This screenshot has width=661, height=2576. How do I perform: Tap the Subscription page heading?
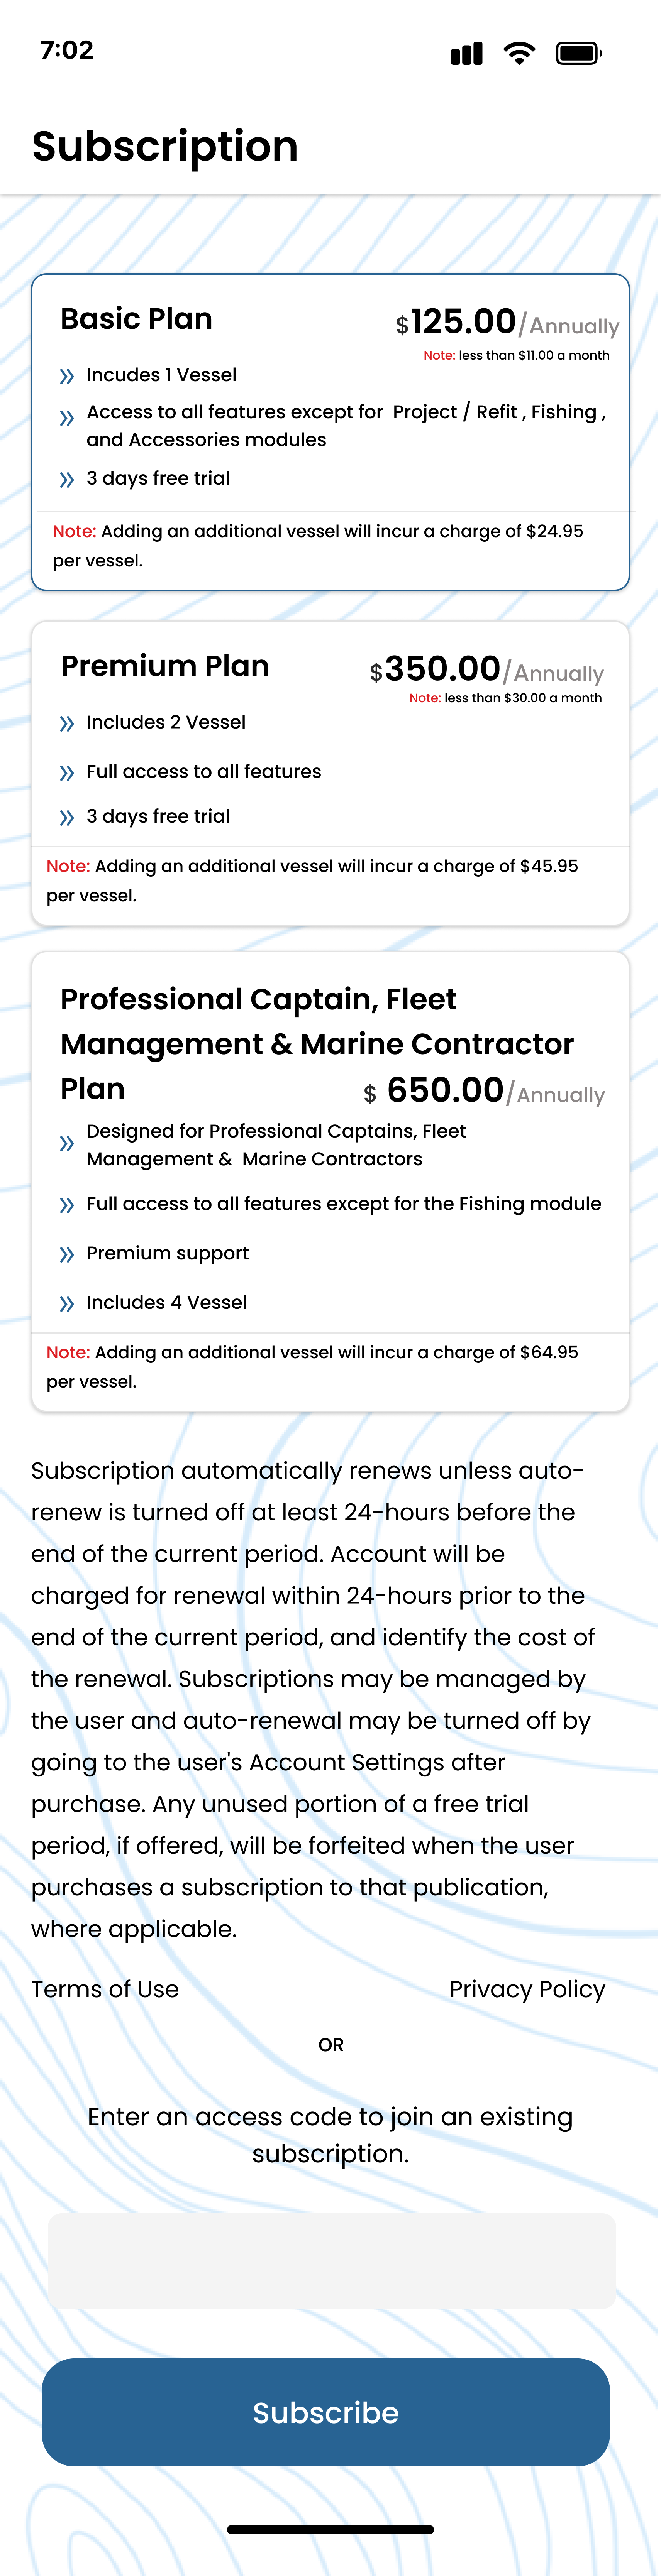165,146
